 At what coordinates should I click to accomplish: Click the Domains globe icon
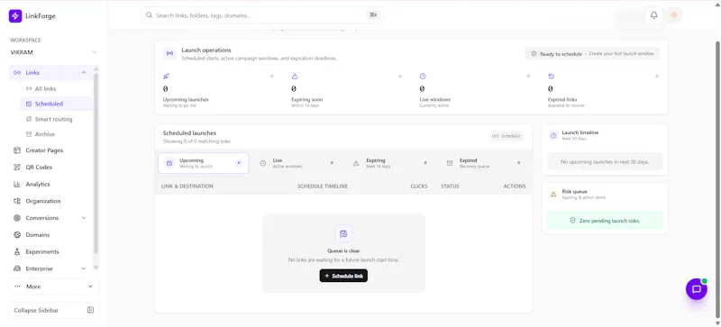17,234
